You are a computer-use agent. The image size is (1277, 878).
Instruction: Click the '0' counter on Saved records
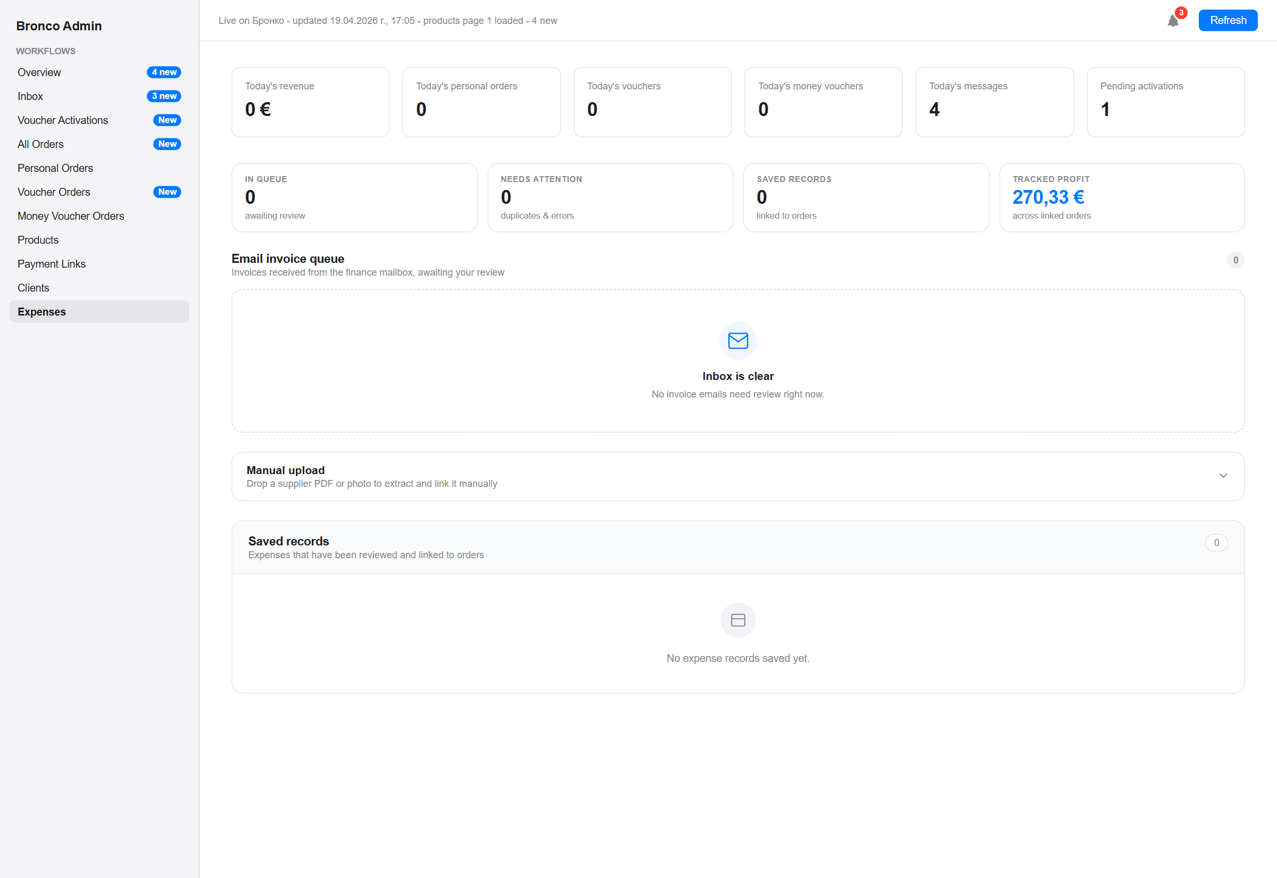(x=1216, y=542)
